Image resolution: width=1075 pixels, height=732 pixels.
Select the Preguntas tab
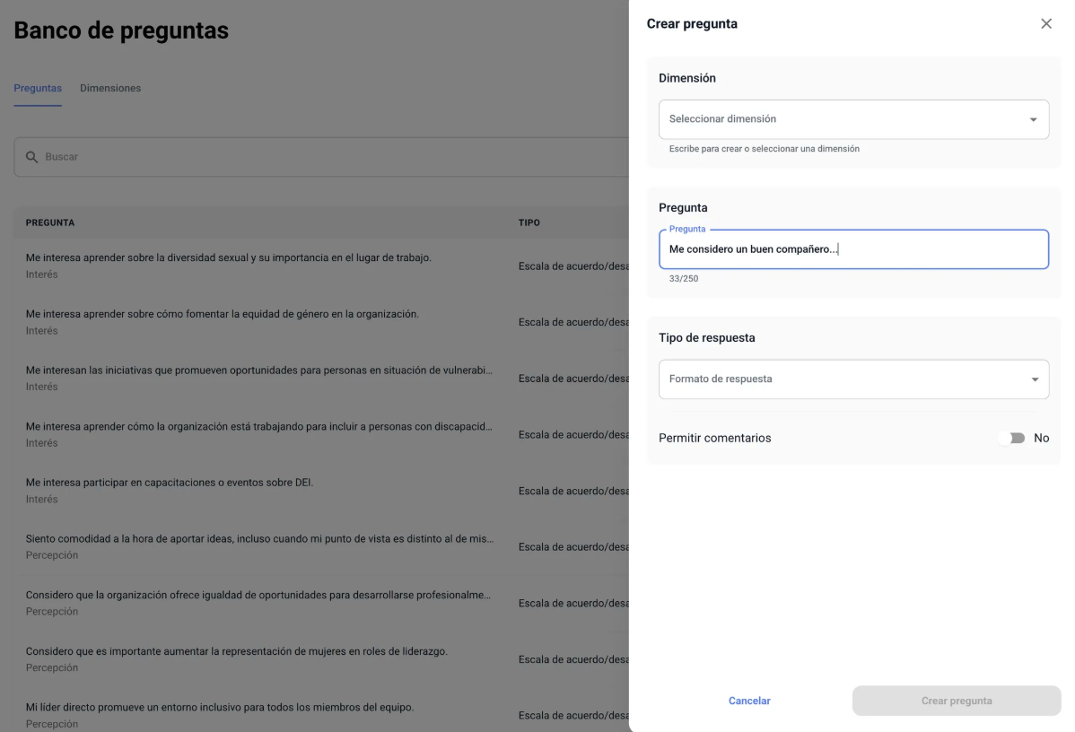(38, 88)
